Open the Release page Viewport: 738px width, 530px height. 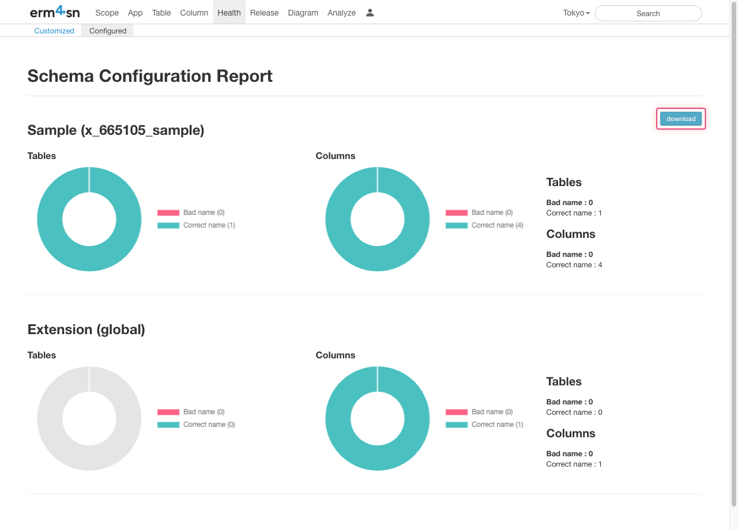(264, 13)
